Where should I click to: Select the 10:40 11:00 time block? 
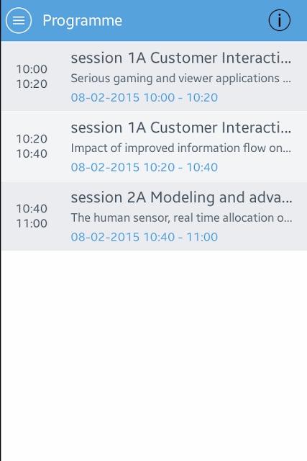point(32,216)
